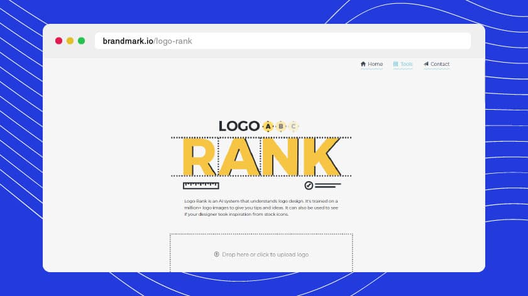Screen dimensions: 528x296
Task: Click the upload logo drop zone
Action: tap(261, 253)
